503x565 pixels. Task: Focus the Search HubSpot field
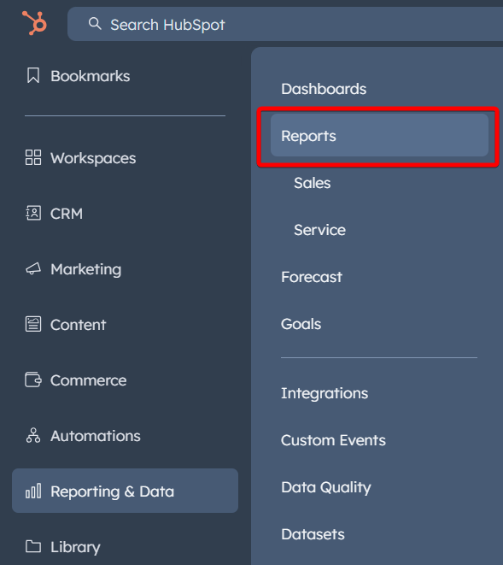pos(285,24)
